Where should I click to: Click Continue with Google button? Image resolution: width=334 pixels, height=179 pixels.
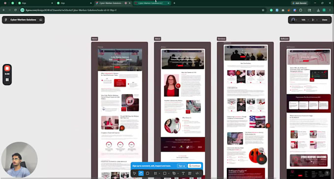195,166
